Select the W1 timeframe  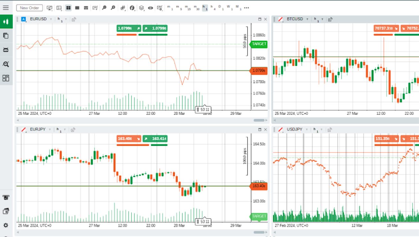229,8
